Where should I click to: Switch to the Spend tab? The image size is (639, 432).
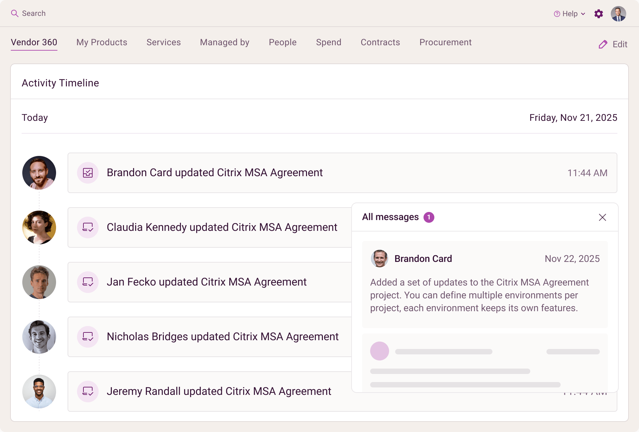[x=329, y=42]
